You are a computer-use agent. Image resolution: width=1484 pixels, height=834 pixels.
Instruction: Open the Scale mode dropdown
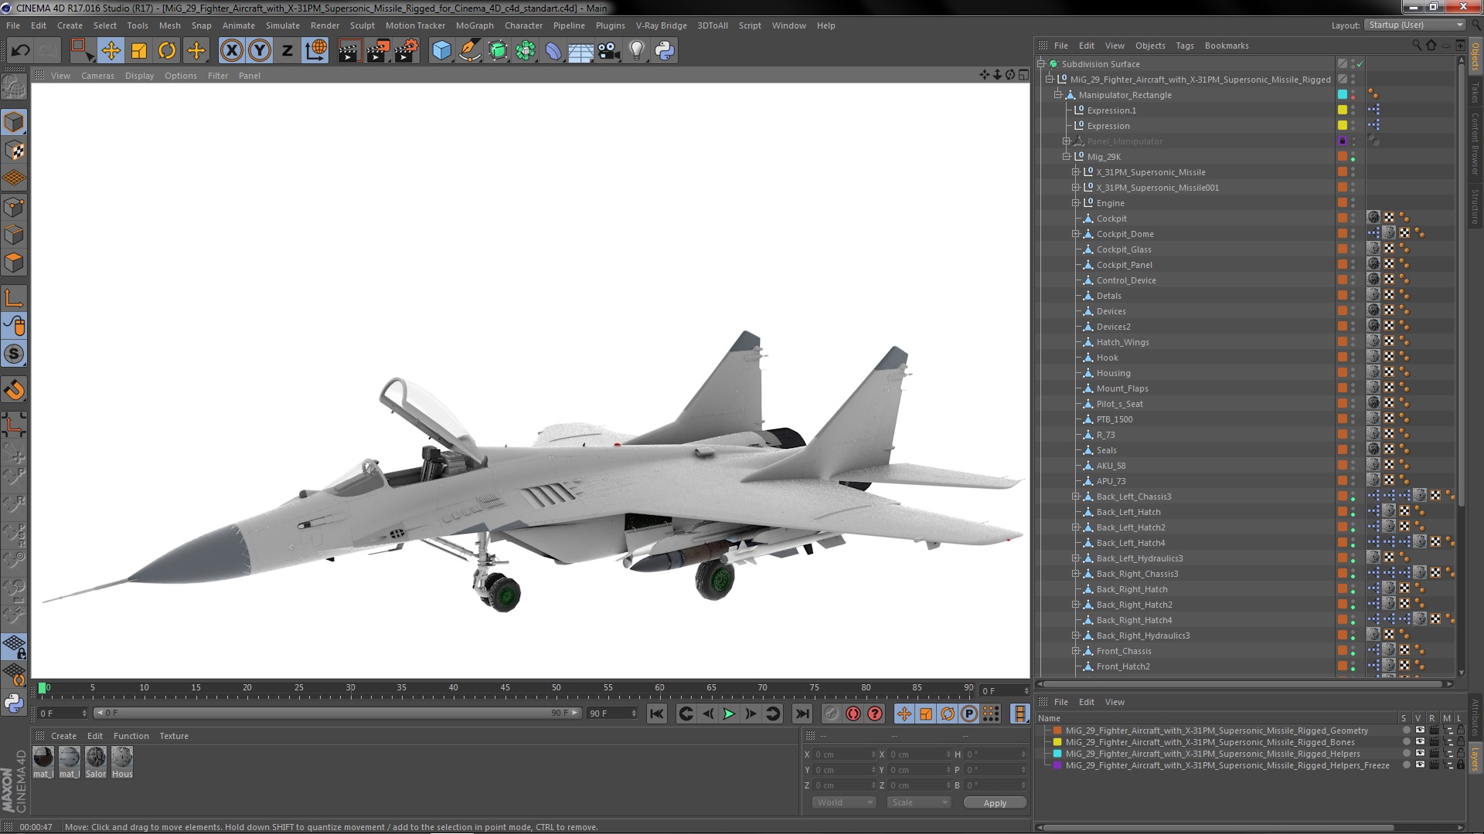pos(919,802)
